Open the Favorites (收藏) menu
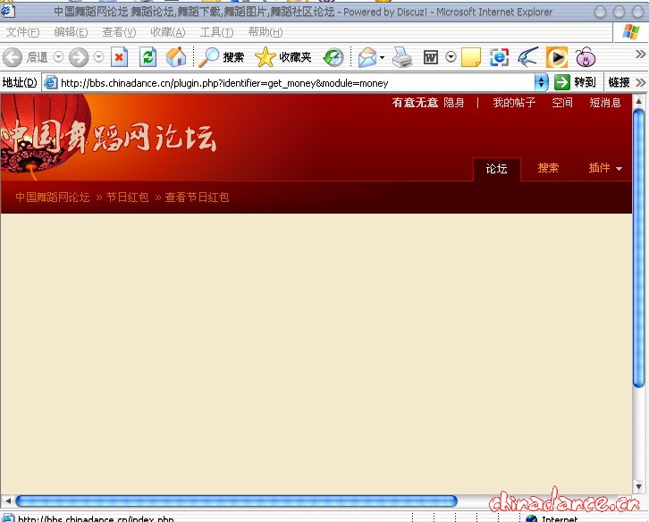The image size is (649, 522). [168, 32]
